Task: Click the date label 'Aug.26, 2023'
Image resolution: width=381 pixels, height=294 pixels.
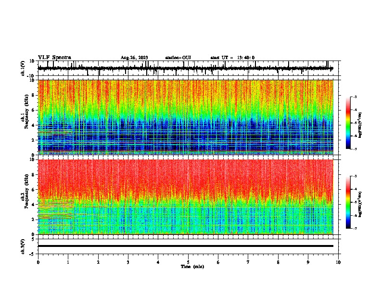Action: click(x=134, y=58)
